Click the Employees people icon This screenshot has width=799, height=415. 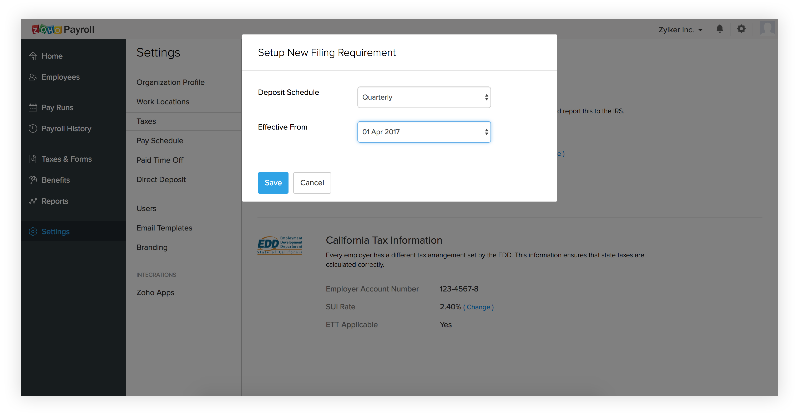pyautogui.click(x=33, y=77)
